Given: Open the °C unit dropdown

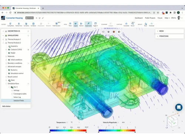Looking at the screenshot, I should (75, 122).
